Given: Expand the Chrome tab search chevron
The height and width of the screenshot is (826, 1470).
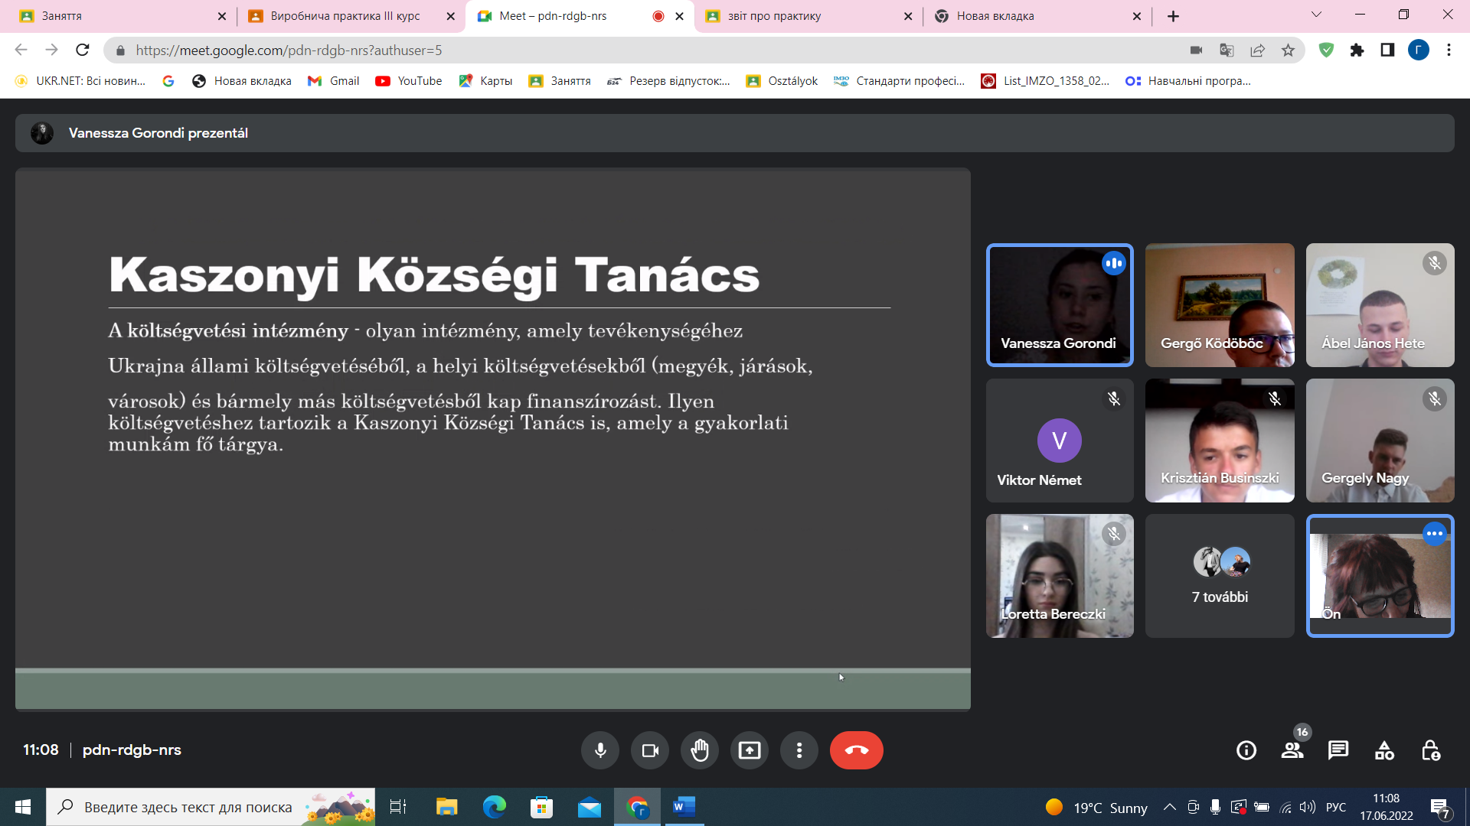Looking at the screenshot, I should click(1316, 15).
